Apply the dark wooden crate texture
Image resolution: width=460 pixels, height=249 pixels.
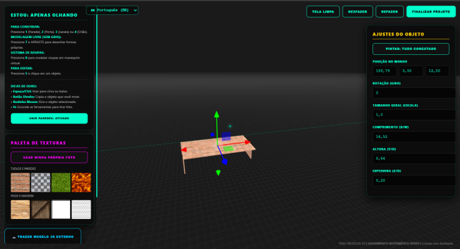click(41, 210)
